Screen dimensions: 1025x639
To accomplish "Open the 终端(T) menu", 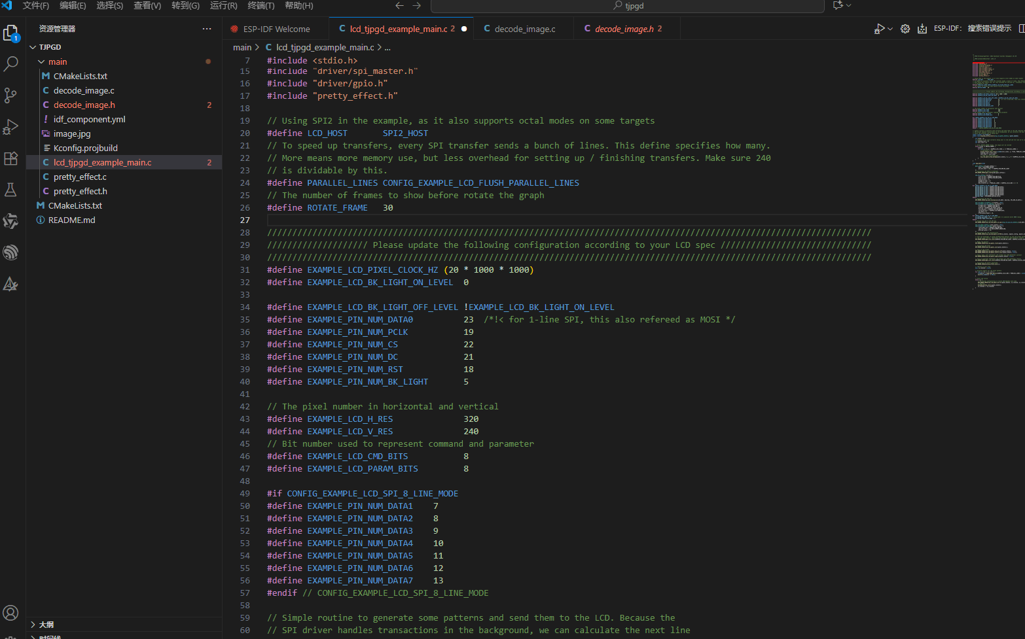I will [261, 5].
